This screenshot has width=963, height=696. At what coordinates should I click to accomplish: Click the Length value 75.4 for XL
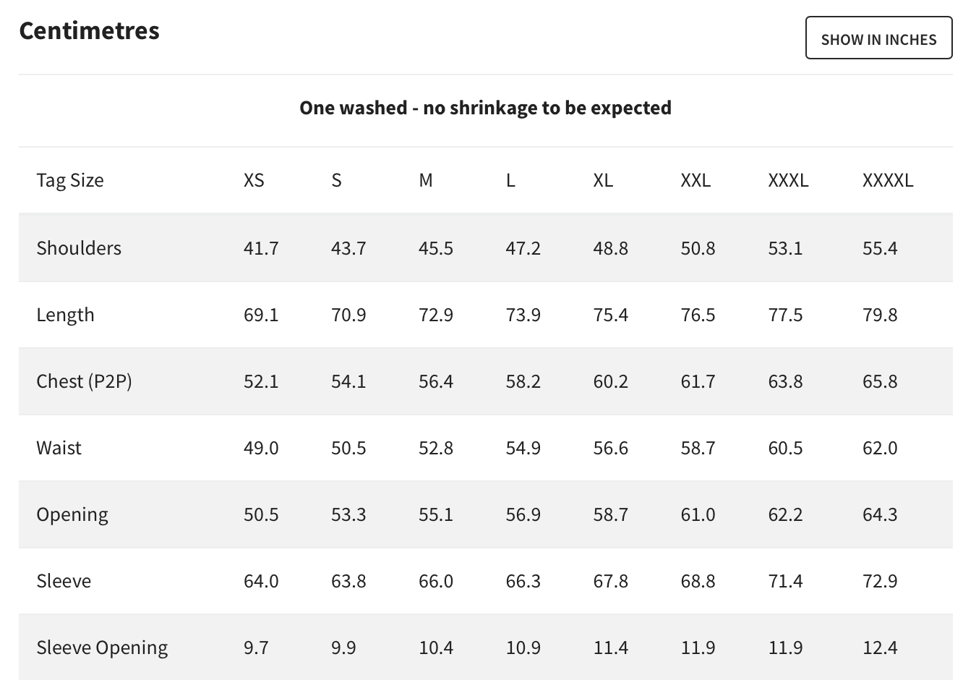point(611,315)
